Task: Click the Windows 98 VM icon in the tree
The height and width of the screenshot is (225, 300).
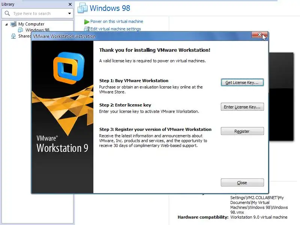Action: tap(21, 30)
